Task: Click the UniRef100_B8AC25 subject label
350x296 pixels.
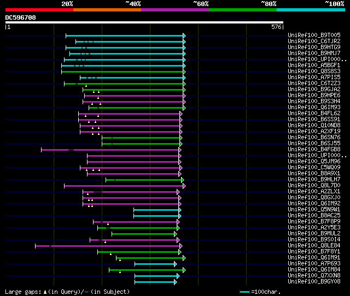Action: [x=314, y=216]
